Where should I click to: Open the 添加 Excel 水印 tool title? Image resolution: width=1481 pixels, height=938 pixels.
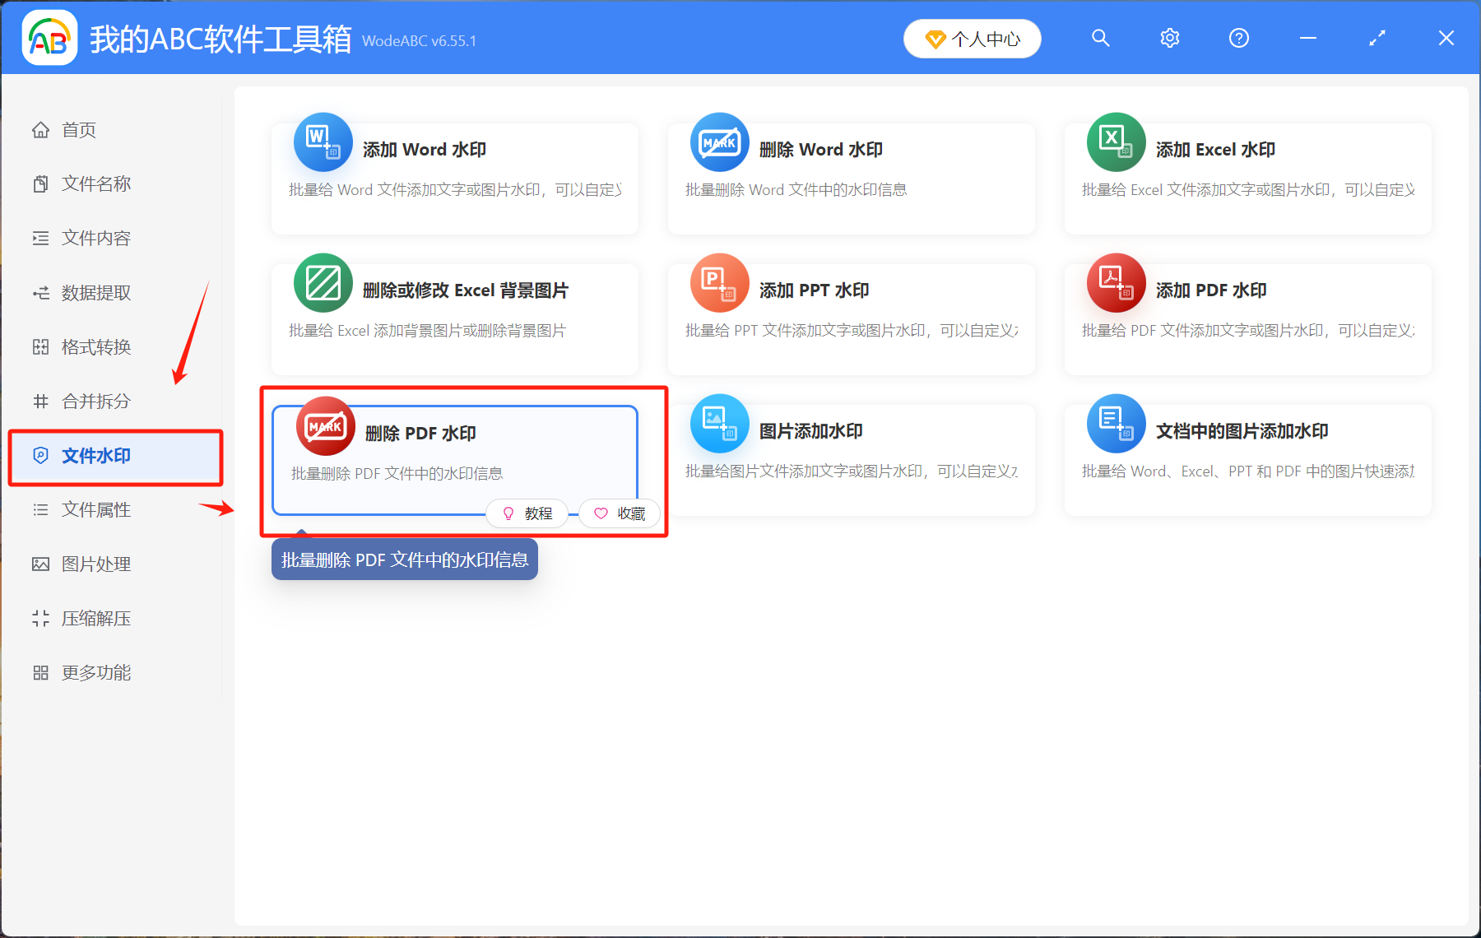pos(1216,150)
